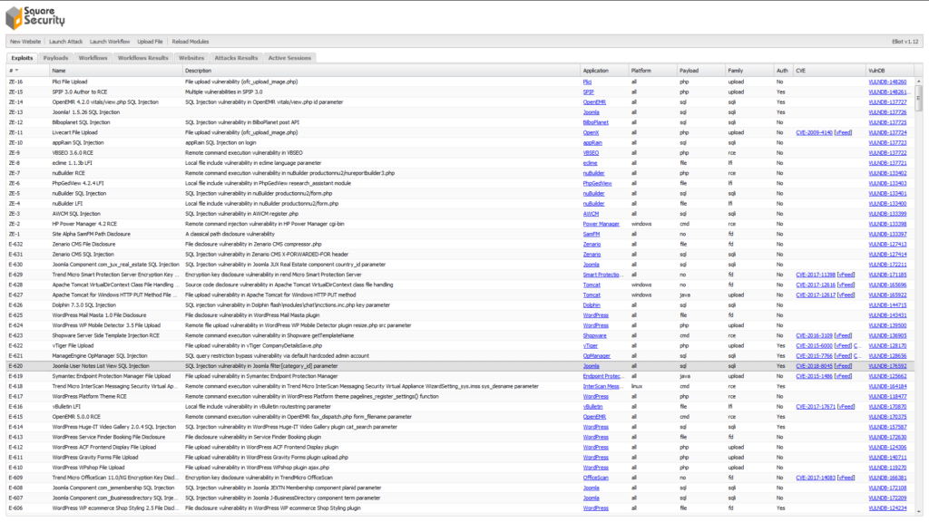View the Active Sessions tab
929x522 pixels.
click(289, 58)
